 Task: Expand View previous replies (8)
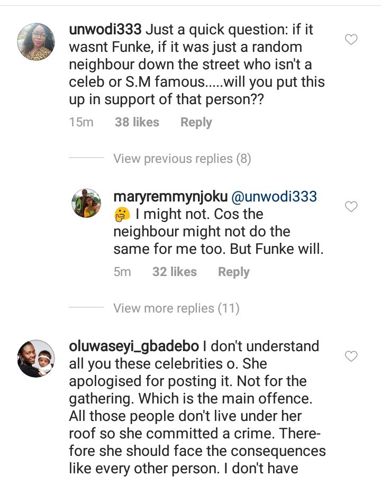182,159
